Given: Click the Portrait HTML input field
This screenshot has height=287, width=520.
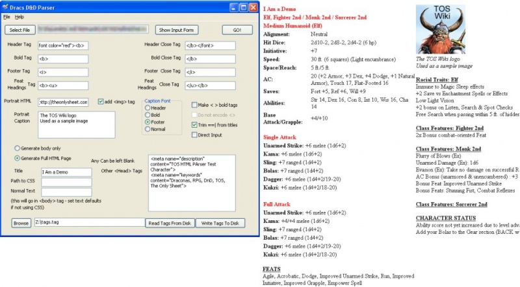Looking at the screenshot, I should (x=63, y=102).
